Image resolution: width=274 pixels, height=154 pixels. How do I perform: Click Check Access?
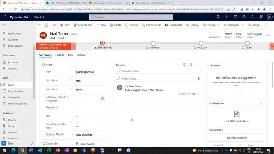[x=151, y=25]
